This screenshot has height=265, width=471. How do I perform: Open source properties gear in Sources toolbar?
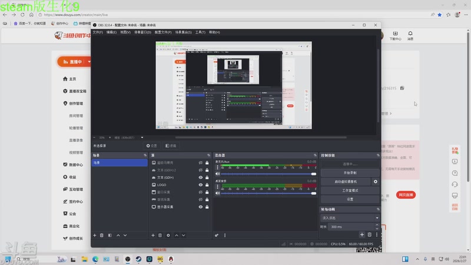(168, 235)
